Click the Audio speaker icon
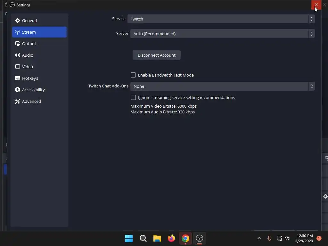328x246 pixels. pos(18,55)
